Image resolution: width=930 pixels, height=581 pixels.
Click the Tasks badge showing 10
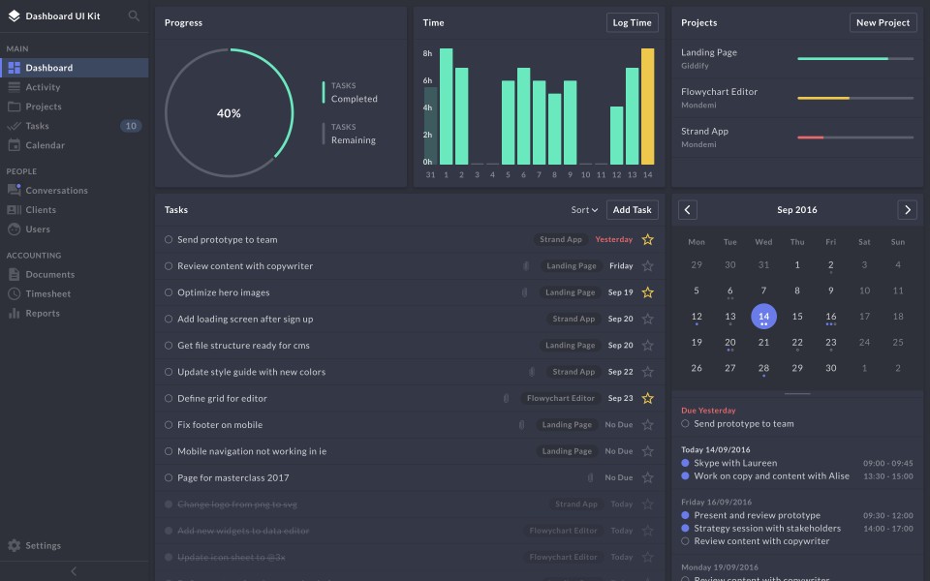[131, 126]
